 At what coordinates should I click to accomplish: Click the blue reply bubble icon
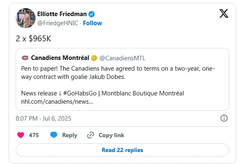[x=54, y=135]
